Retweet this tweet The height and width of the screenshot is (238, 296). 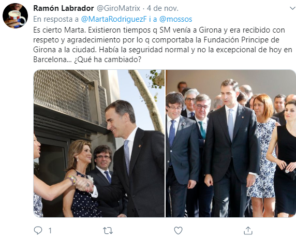(x=108, y=231)
